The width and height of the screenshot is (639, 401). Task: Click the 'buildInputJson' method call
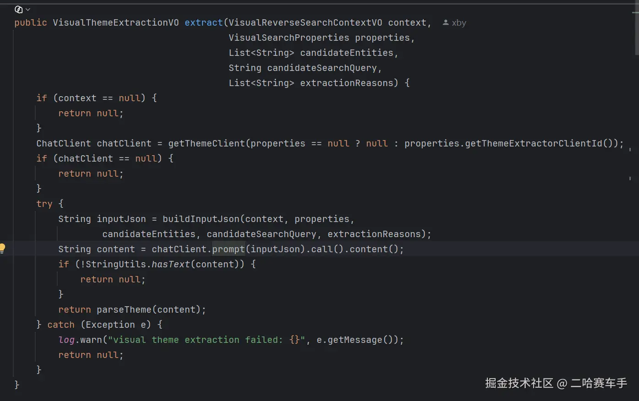(x=201, y=219)
